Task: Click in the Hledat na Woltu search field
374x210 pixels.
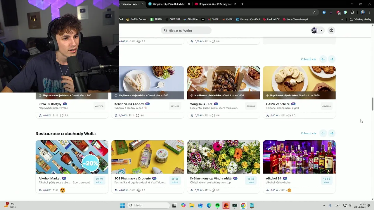Action: pos(186,30)
